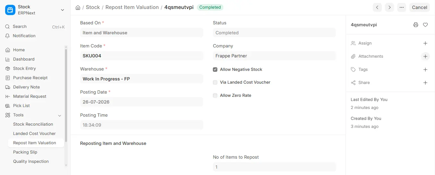Click the Dashboard chart icon
The width and height of the screenshot is (435, 175).
8,59
